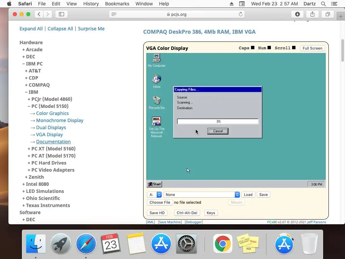Open the Reader view icon in address bar
Image resolution: width=345 pixels, height=259 pixels.
(x=114, y=14)
